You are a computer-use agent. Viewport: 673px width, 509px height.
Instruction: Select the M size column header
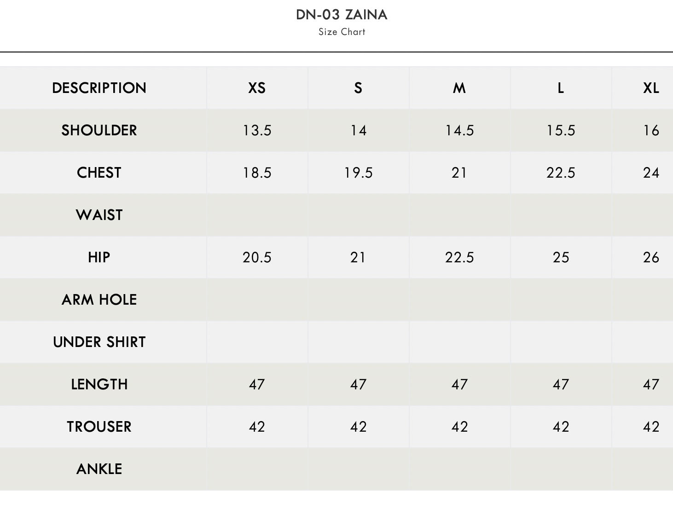coord(459,88)
